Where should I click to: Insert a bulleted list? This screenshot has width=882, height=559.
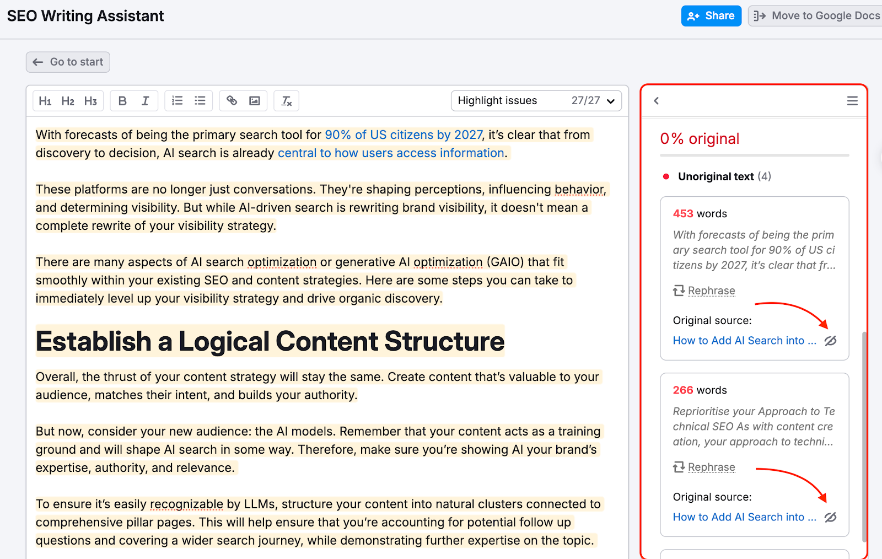tap(200, 100)
